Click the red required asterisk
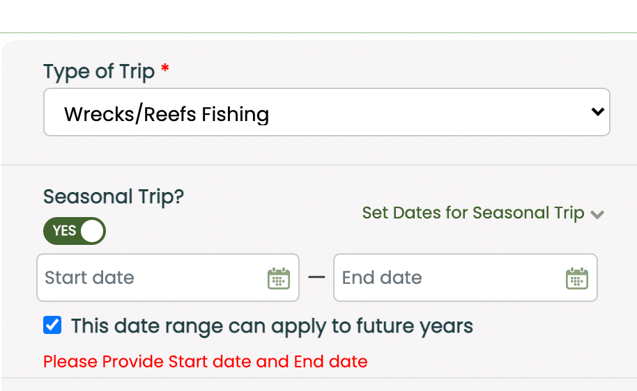Viewport: 637px width, 391px height. 165,70
